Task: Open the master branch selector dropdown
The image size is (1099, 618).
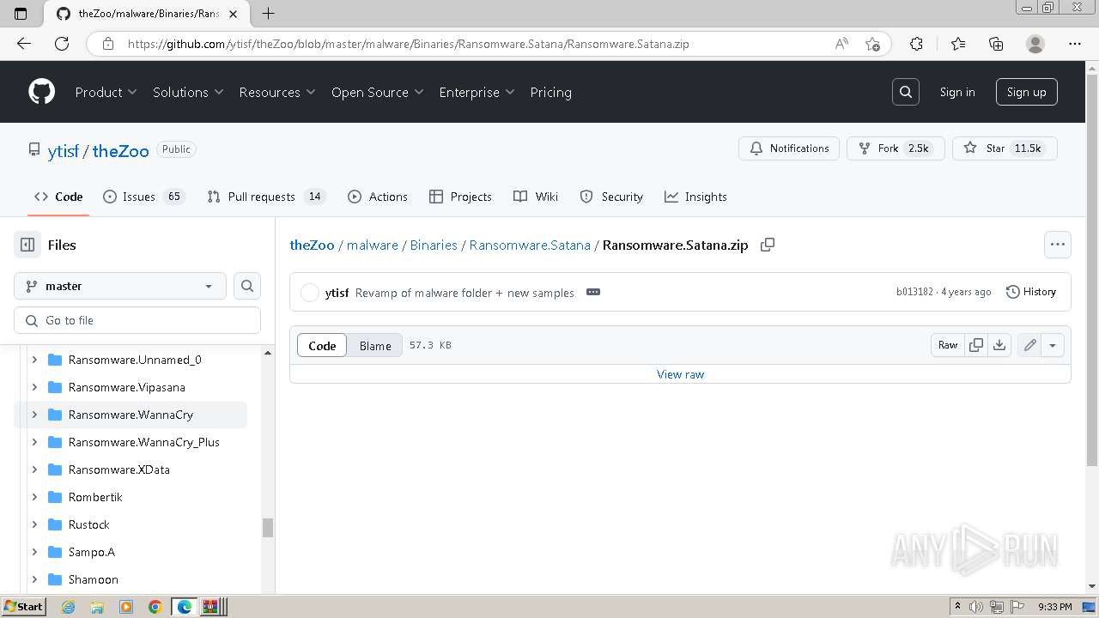Action: coord(120,286)
